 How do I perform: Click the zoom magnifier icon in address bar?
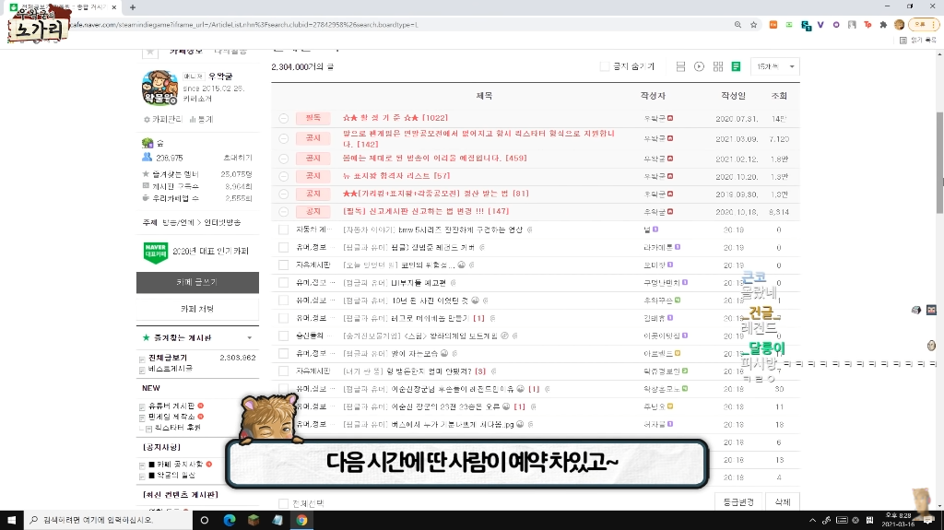click(737, 25)
